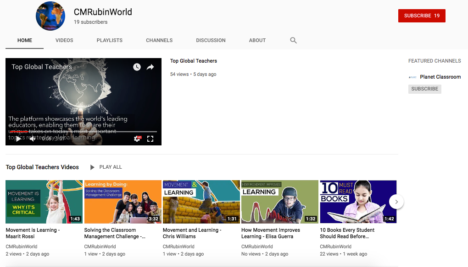Click the CMRubinWorld channel avatar

point(50,16)
